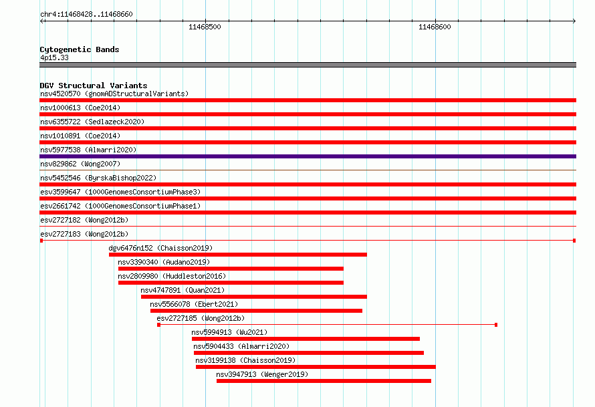Click the chr4:11468428..11468660 region label
Viewport: 595px width, 407px height.
point(86,14)
